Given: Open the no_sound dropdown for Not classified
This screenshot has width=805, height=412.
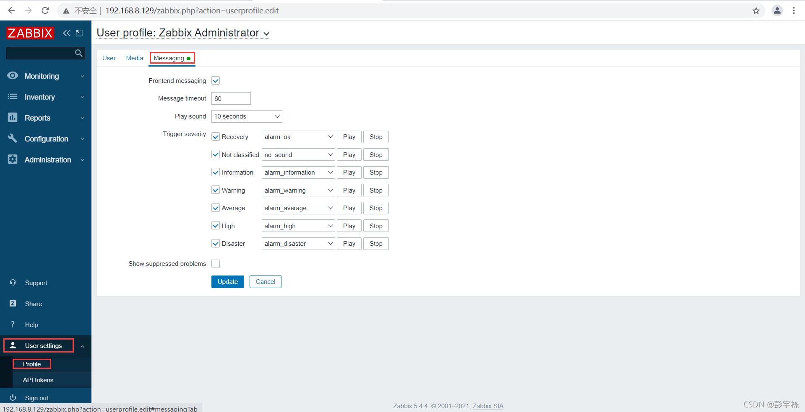Looking at the screenshot, I should pyautogui.click(x=298, y=155).
